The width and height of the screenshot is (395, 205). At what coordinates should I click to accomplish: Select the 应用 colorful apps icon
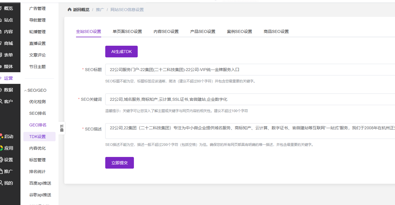1,148
